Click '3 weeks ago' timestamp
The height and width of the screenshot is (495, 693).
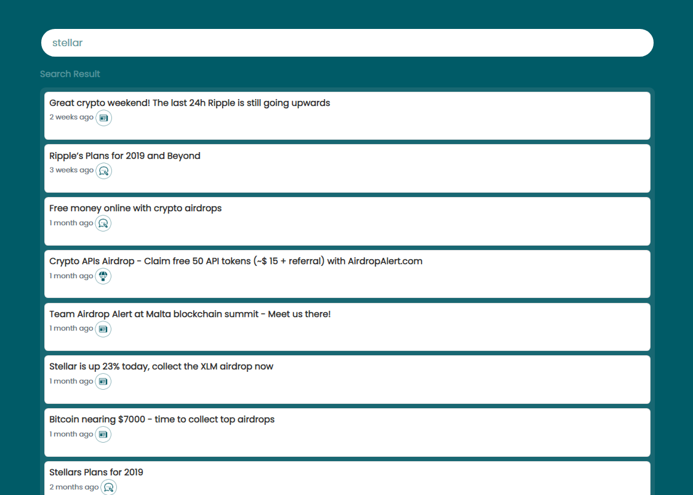[x=71, y=170]
